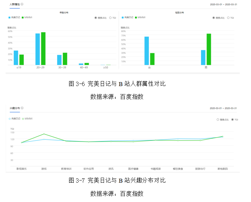251x202 pixels.
Task: Select 搜索占比 radio in interest chart
Action: click(218, 120)
